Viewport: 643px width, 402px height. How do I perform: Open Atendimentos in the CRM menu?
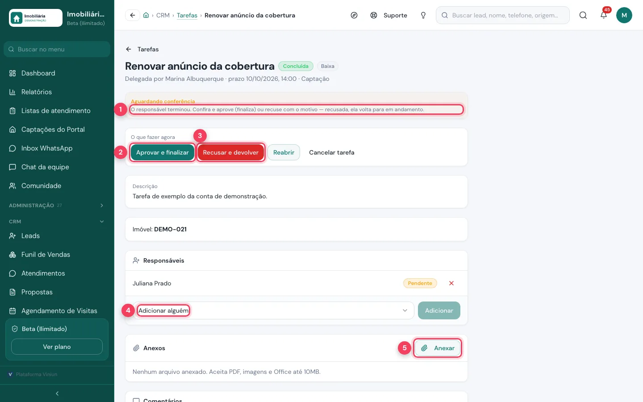tap(57, 273)
